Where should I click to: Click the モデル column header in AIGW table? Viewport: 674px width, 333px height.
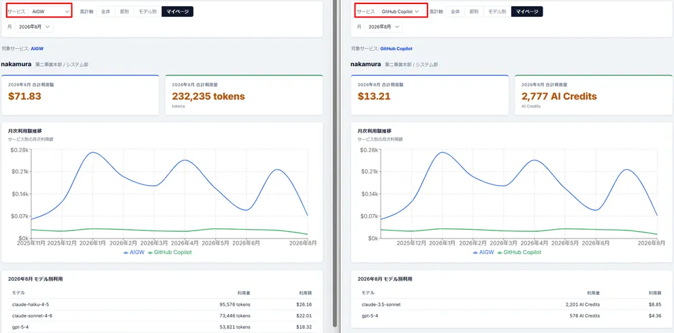18,293
